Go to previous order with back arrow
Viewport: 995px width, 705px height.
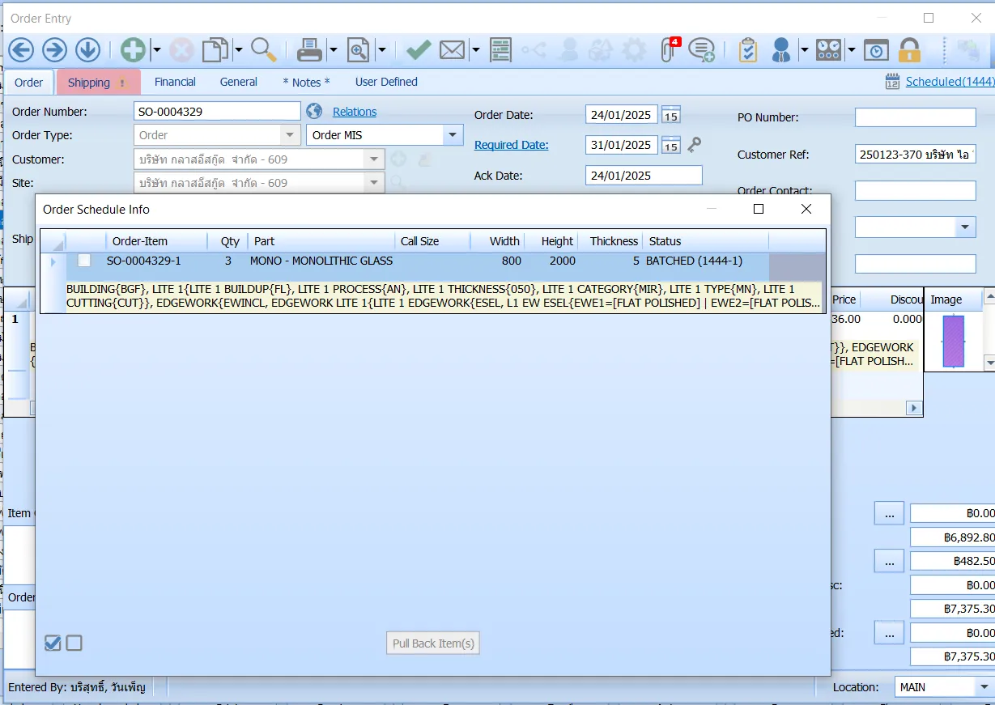tap(21, 50)
